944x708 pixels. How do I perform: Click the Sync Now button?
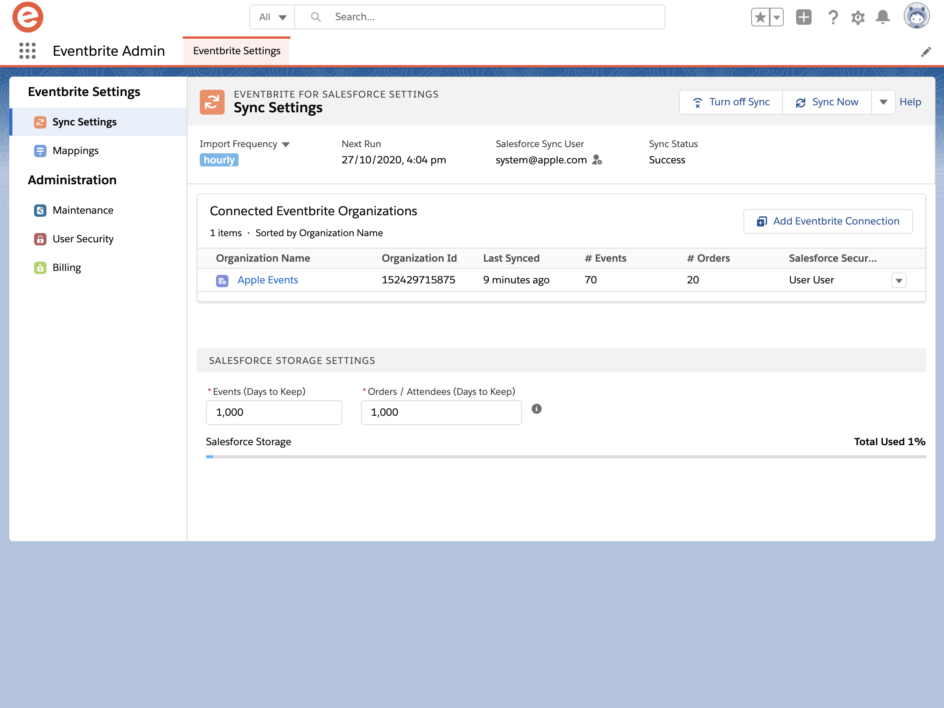827,102
